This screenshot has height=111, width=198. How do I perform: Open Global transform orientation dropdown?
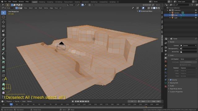pyautogui.click(x=71, y=5)
